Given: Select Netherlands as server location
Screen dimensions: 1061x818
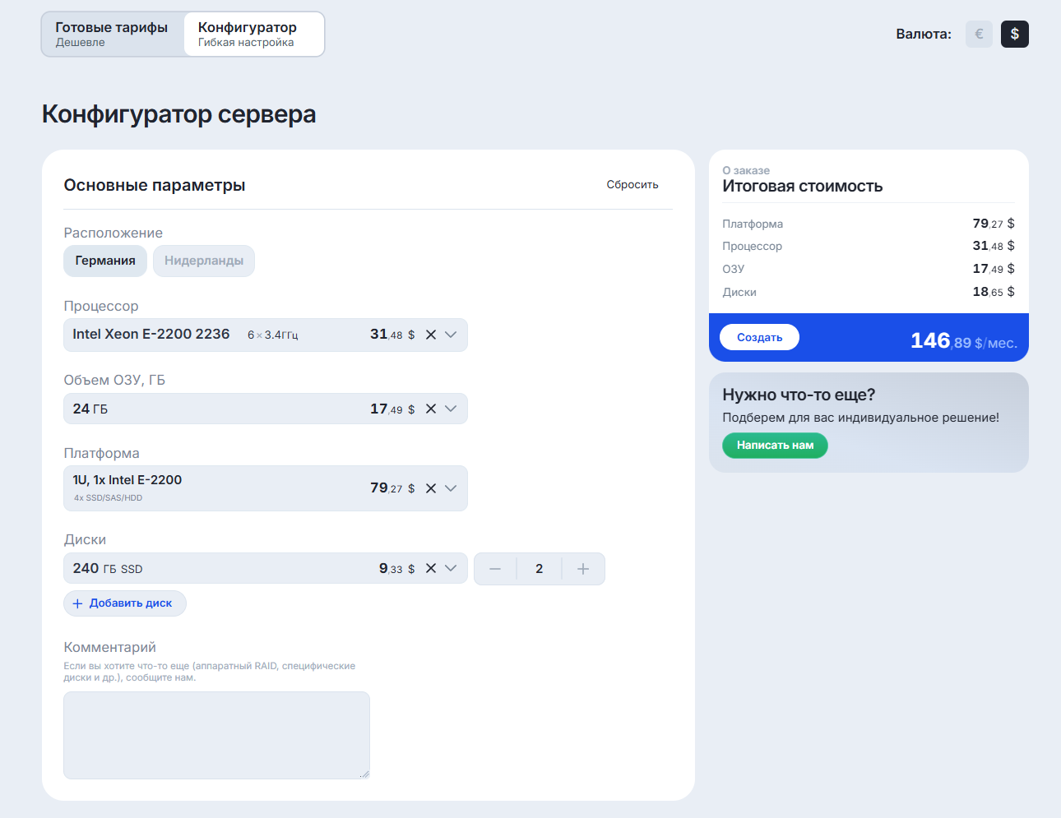Looking at the screenshot, I should pos(204,261).
